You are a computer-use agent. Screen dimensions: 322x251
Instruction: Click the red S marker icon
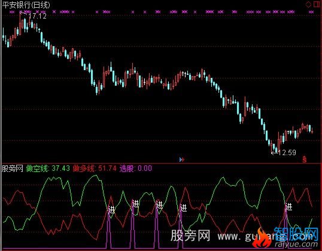tap(304, 159)
